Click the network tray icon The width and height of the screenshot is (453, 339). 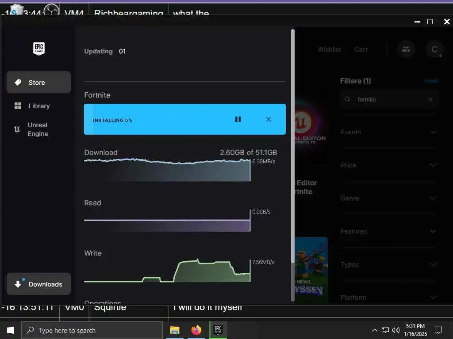click(x=385, y=330)
